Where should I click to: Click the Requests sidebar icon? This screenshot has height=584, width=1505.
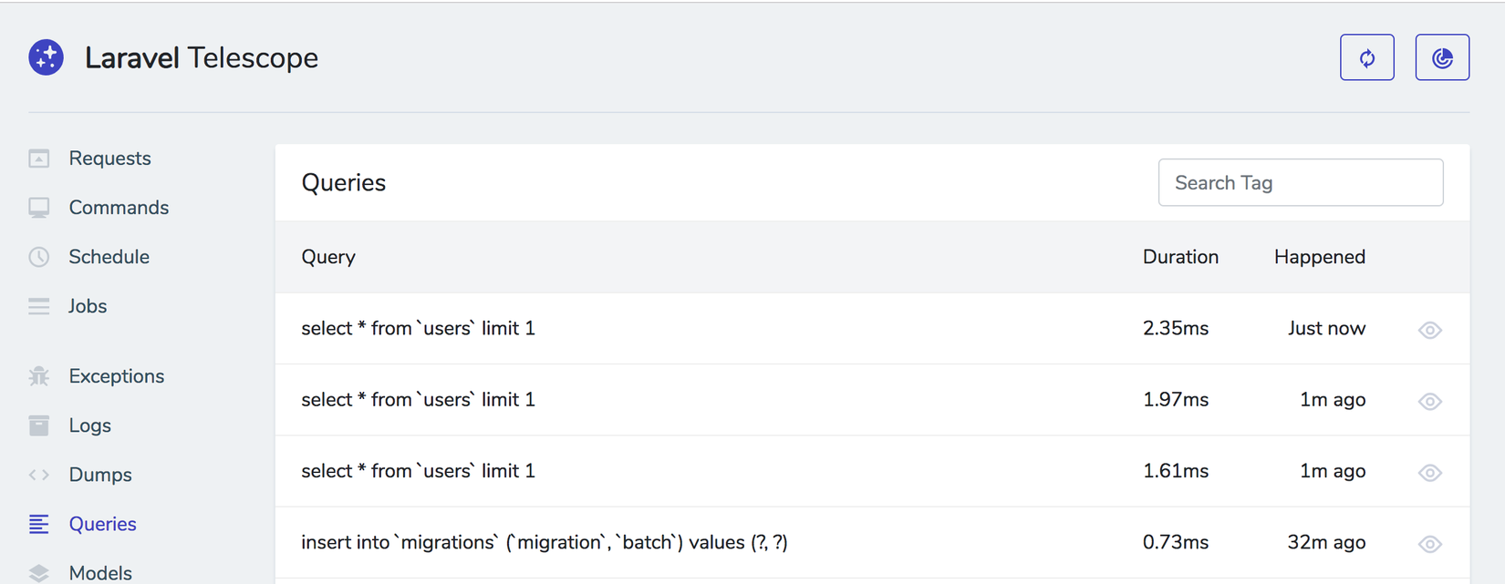tap(39, 159)
